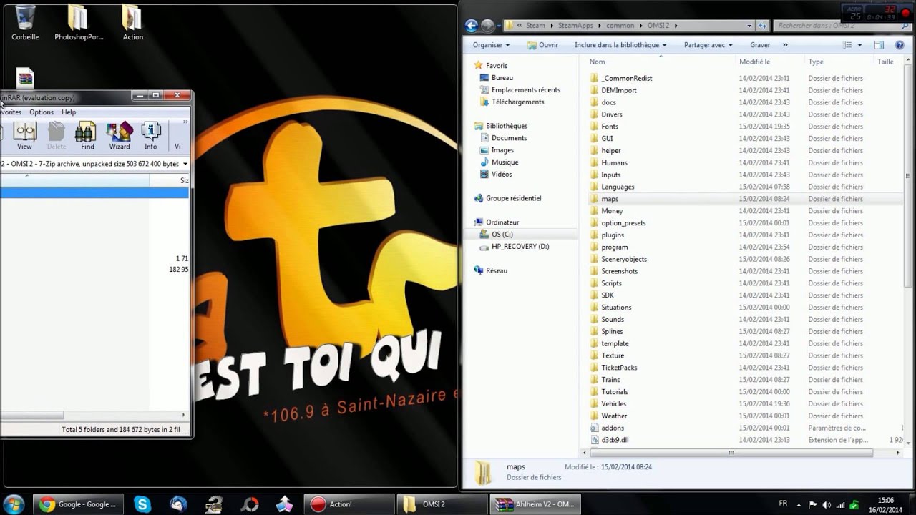Open the Help menu in WinRAR

point(69,112)
